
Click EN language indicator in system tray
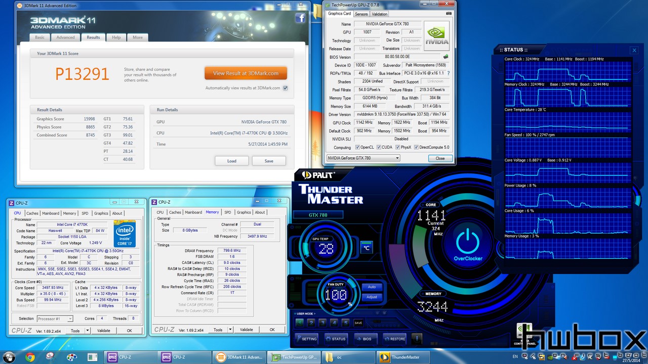click(515, 357)
